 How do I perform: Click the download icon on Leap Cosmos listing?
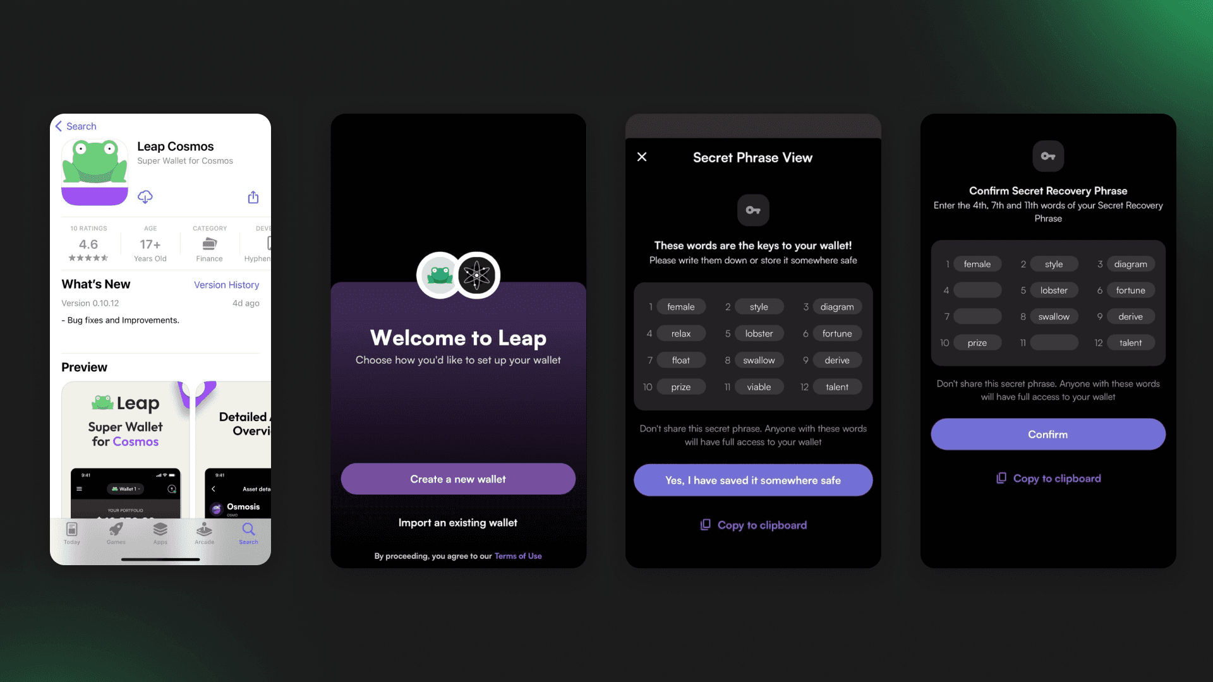144,196
